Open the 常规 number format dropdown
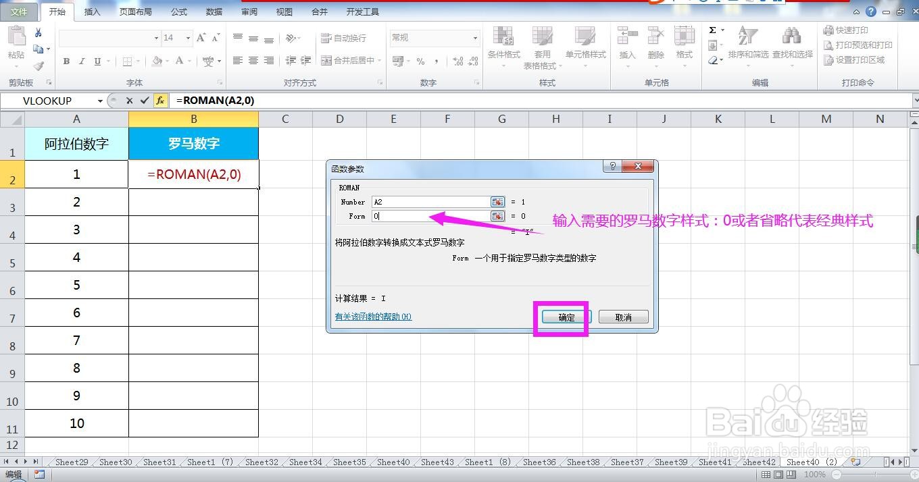The height and width of the screenshot is (482, 919). 475,38
